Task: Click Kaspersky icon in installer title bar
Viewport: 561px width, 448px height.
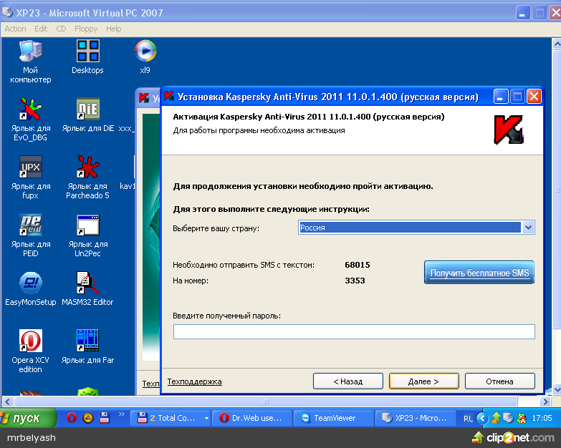Action: [169, 97]
